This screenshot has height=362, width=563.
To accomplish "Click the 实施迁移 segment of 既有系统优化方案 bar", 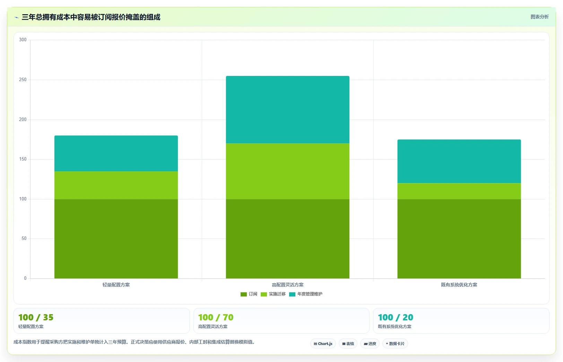I will [x=459, y=191].
